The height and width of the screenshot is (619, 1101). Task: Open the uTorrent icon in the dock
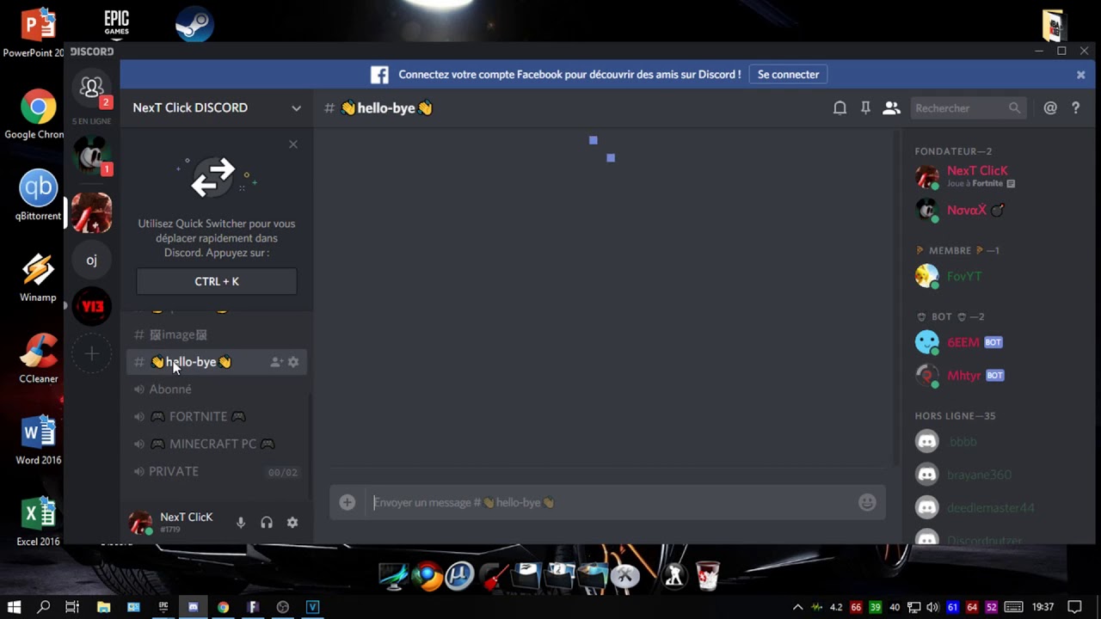(x=459, y=575)
